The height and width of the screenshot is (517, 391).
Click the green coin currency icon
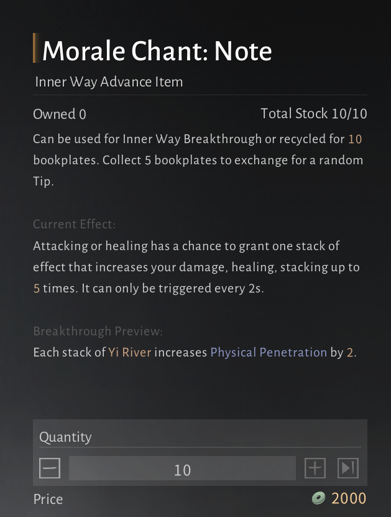319,498
